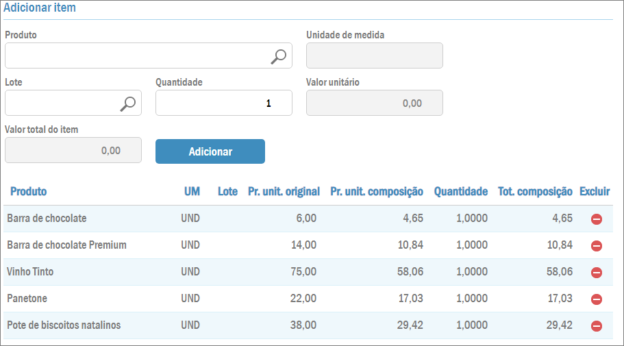Sort by Pr. unit. original column
624x346 pixels.
tap(284, 192)
